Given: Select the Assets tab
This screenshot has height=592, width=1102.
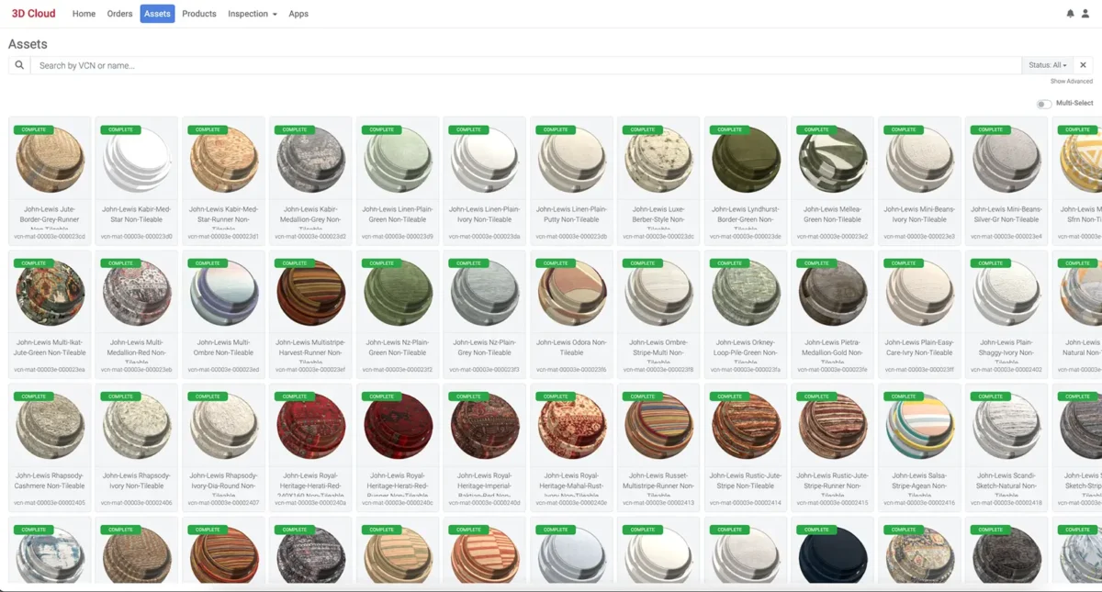Looking at the screenshot, I should pos(156,14).
